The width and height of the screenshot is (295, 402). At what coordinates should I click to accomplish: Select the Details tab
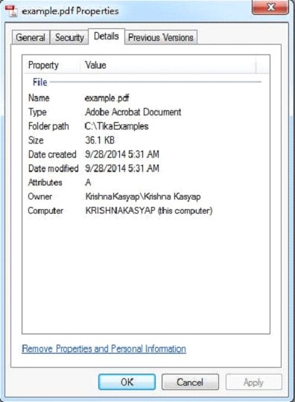pos(107,36)
